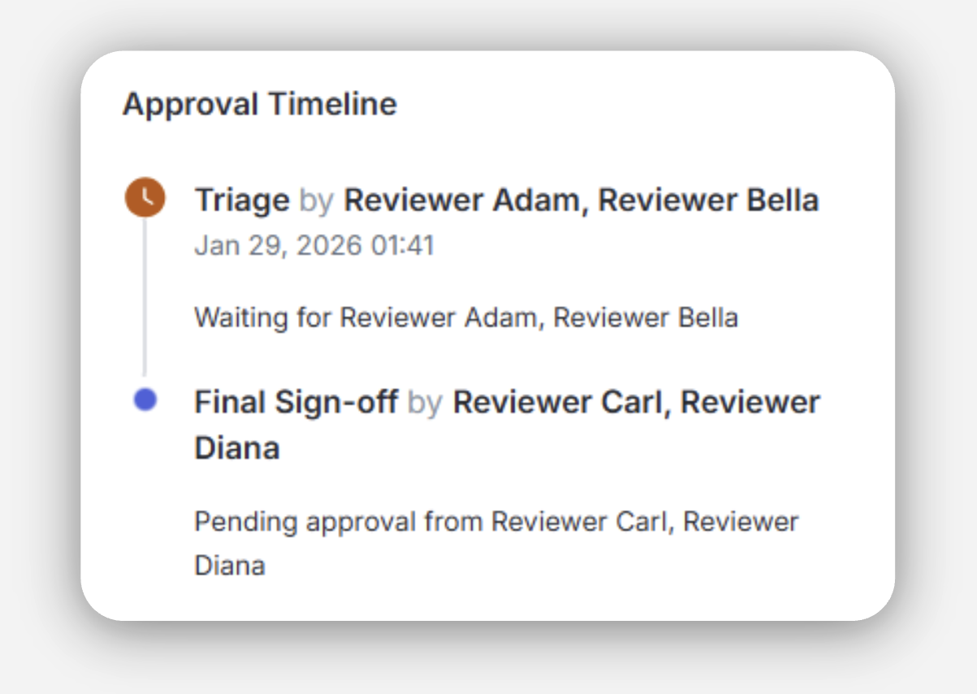
Task: Click the 'Pending approval from' text
Action: coord(339,521)
